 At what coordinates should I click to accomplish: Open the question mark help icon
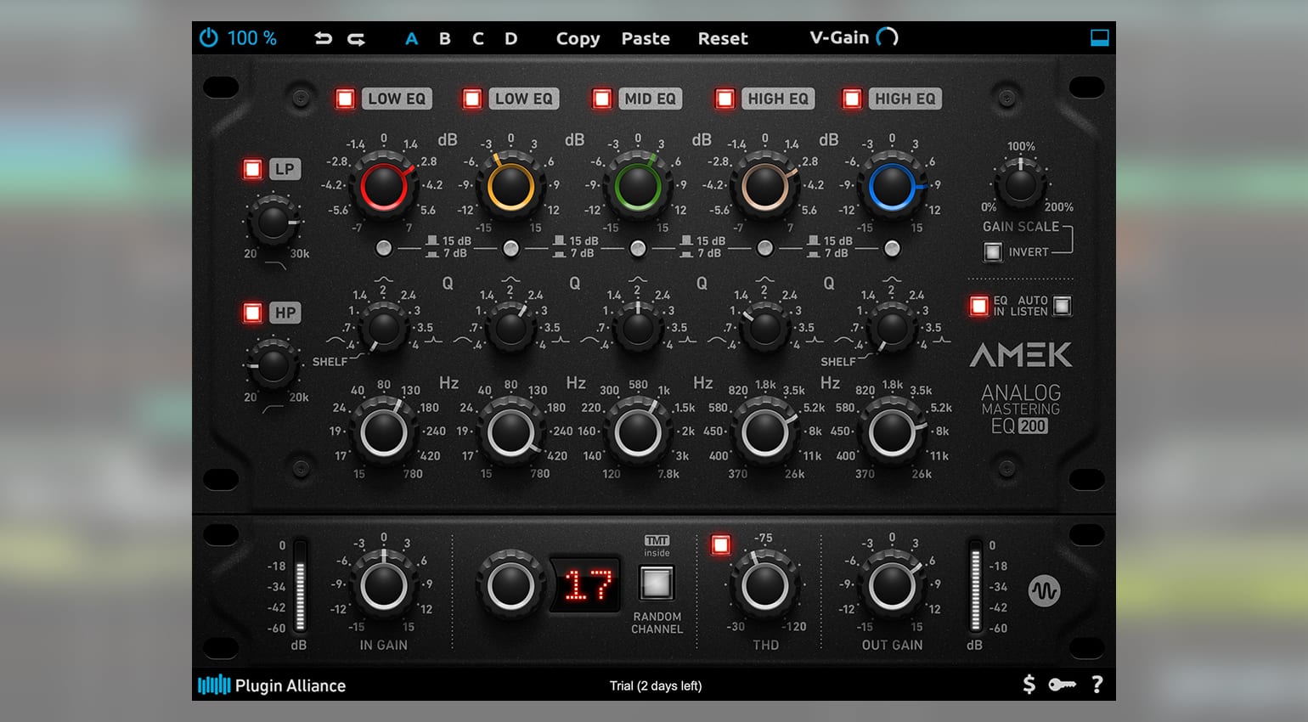[1097, 684]
